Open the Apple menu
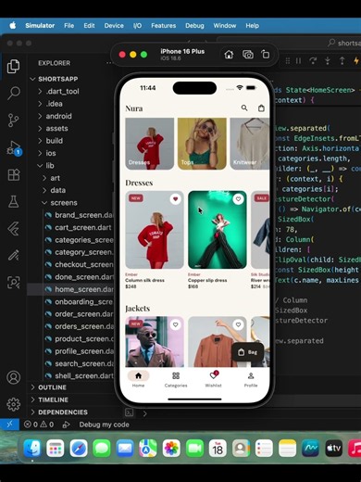 coord(13,26)
